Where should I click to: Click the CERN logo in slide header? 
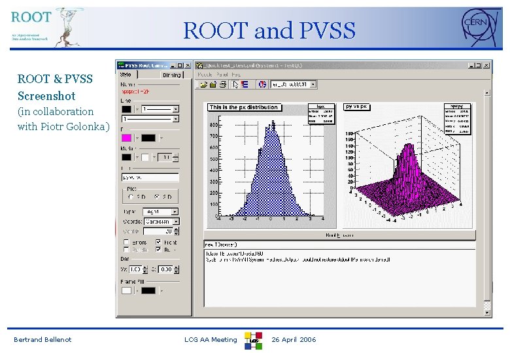[x=480, y=27]
